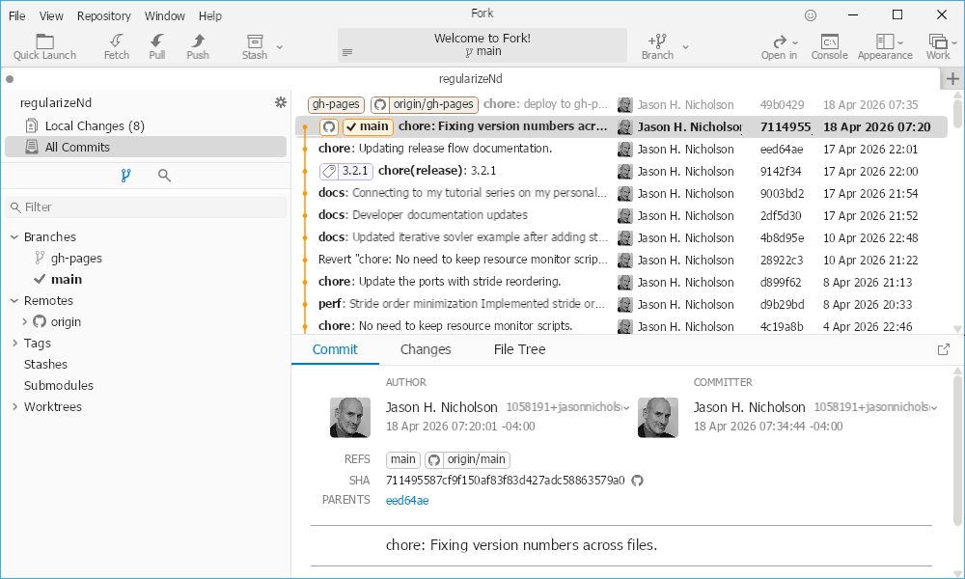The height and width of the screenshot is (579, 965).
Task: Collapse the Branches section
Action: coord(14,237)
